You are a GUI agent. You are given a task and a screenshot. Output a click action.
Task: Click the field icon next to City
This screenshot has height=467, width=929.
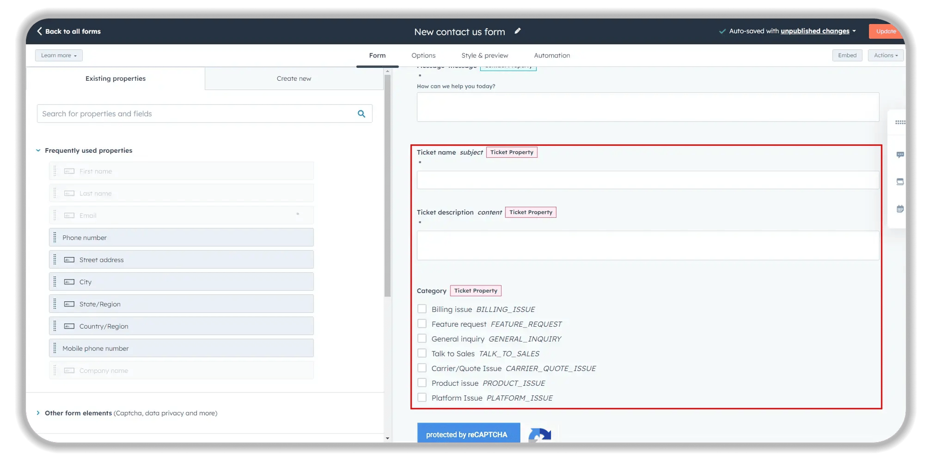[x=69, y=282]
